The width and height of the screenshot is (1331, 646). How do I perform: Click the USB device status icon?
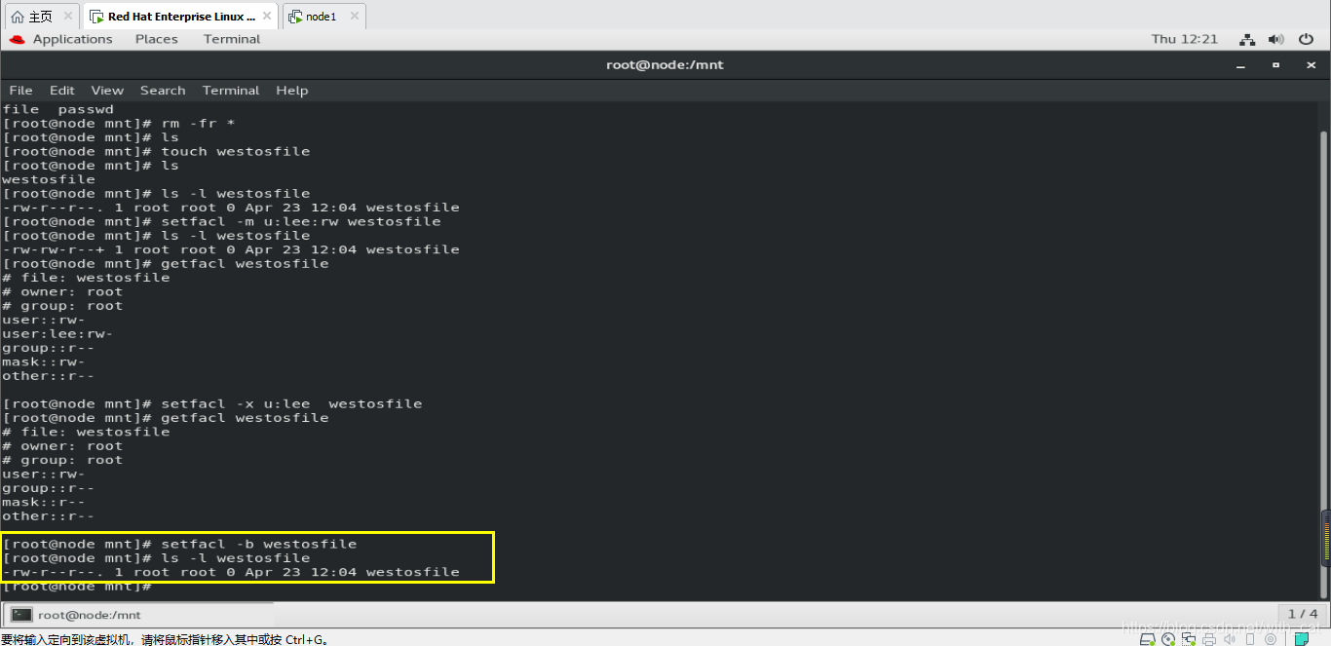point(1250,639)
